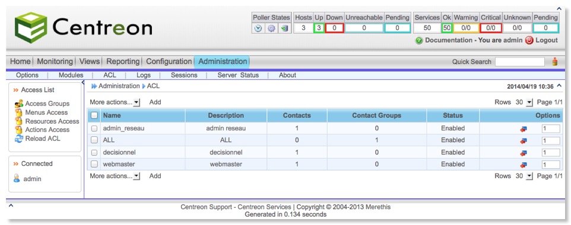The width and height of the screenshot is (571, 225).
Task: Tick the checkbox for decisionnel
Action: [x=94, y=152]
